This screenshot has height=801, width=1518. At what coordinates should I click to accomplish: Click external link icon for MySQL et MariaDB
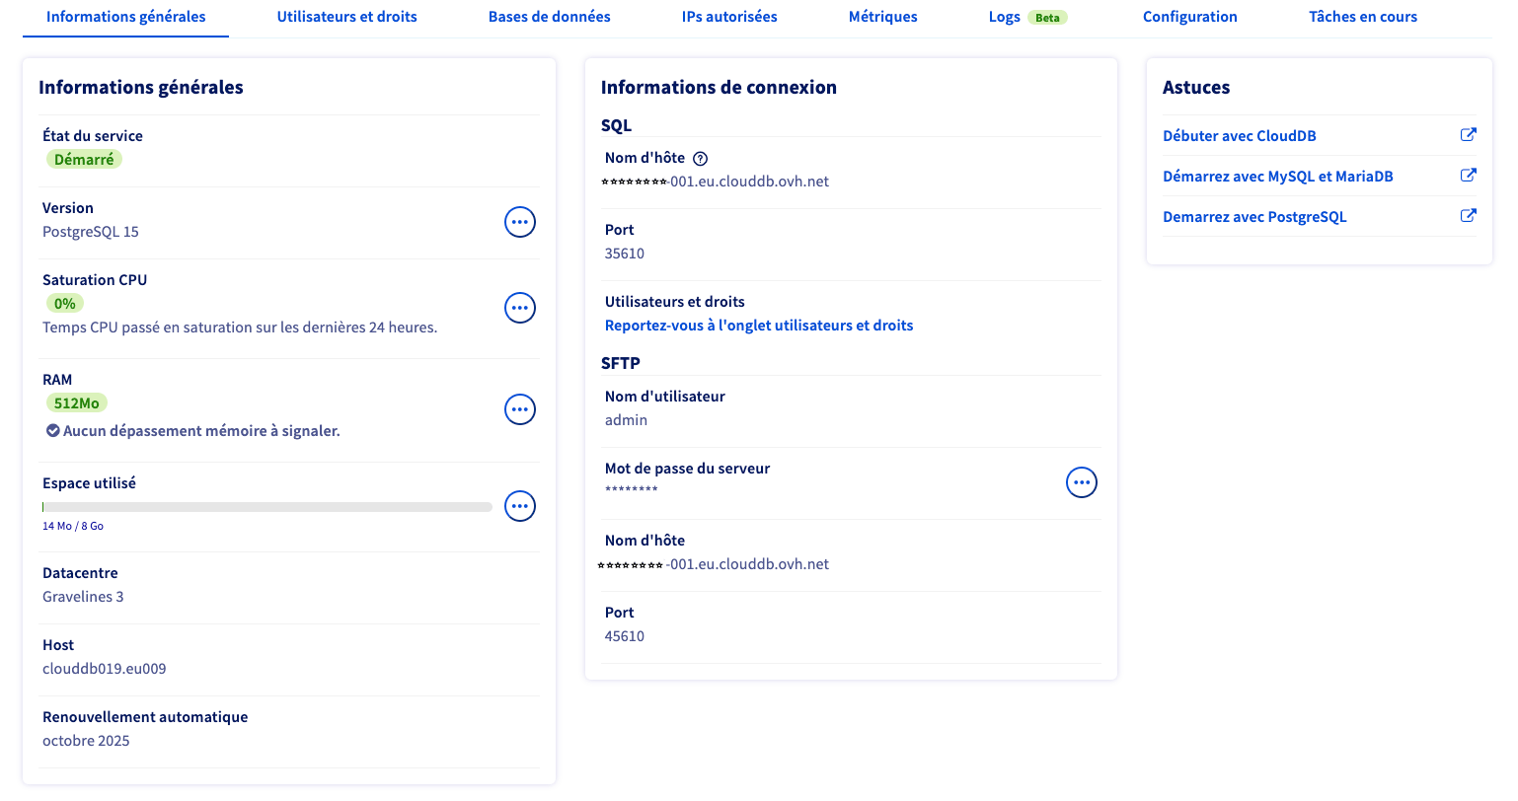(x=1468, y=176)
